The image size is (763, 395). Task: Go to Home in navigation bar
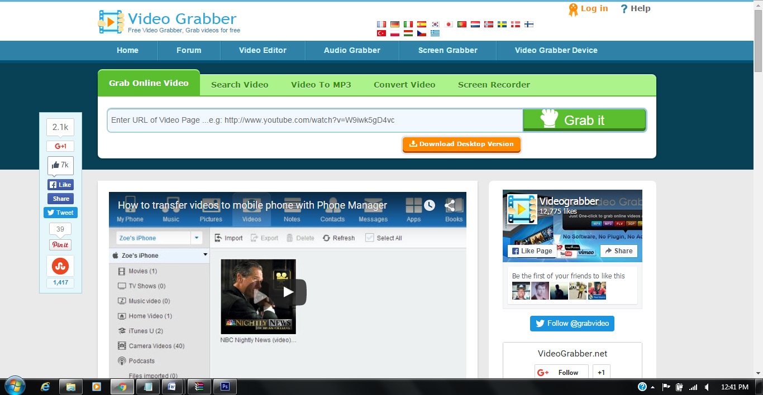[x=127, y=50]
